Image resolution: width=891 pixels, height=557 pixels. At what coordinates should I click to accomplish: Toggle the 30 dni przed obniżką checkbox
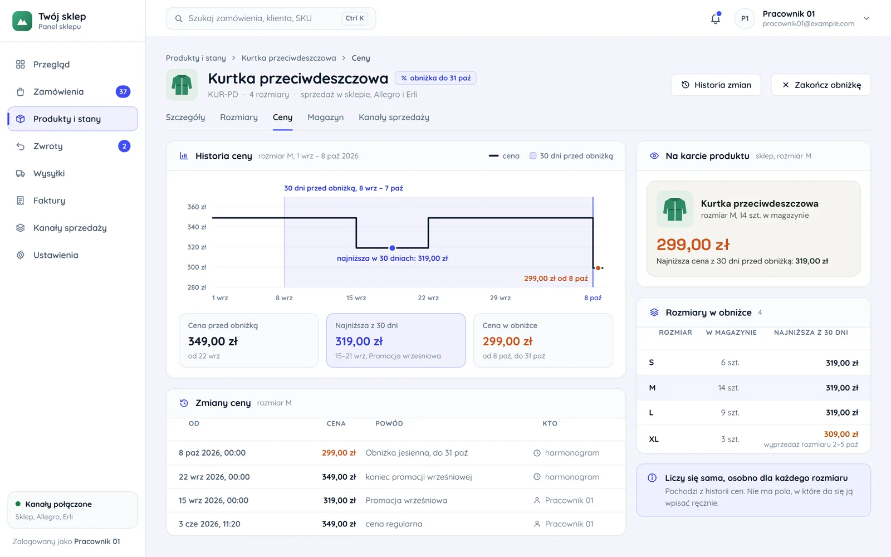click(533, 156)
